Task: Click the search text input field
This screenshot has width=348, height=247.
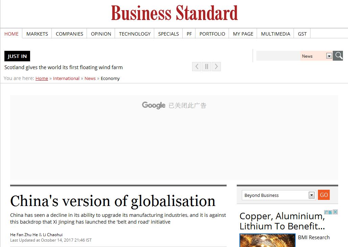Action: tap(278, 56)
